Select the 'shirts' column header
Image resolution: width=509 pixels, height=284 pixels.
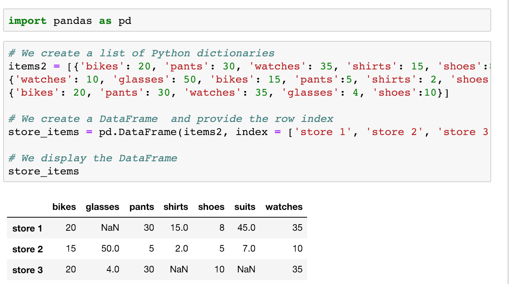(176, 207)
